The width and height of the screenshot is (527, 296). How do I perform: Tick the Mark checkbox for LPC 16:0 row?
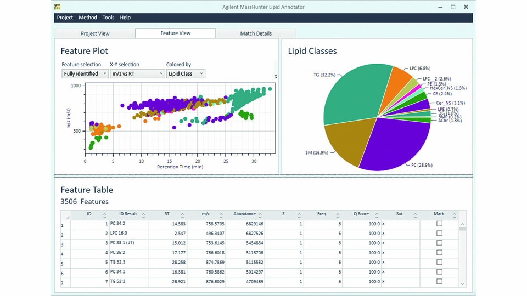pyautogui.click(x=439, y=233)
